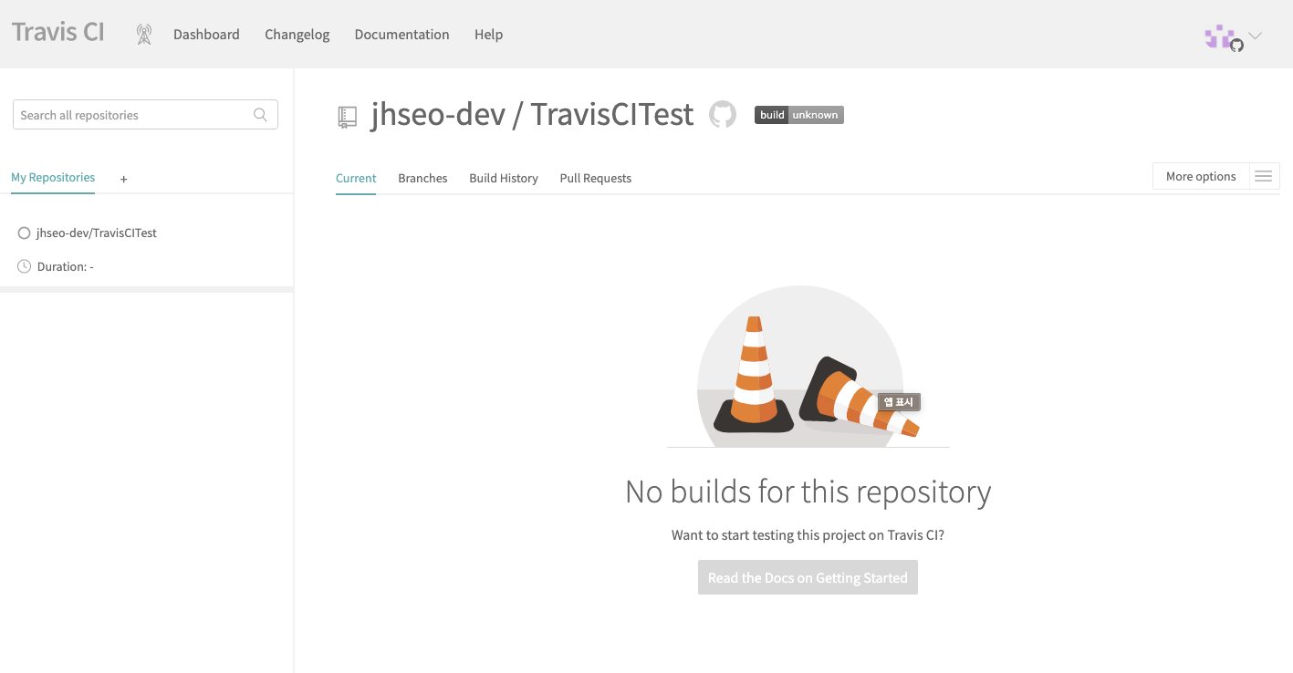Click the build unknown status badge
Screen dimensions: 1293x673
pos(799,115)
